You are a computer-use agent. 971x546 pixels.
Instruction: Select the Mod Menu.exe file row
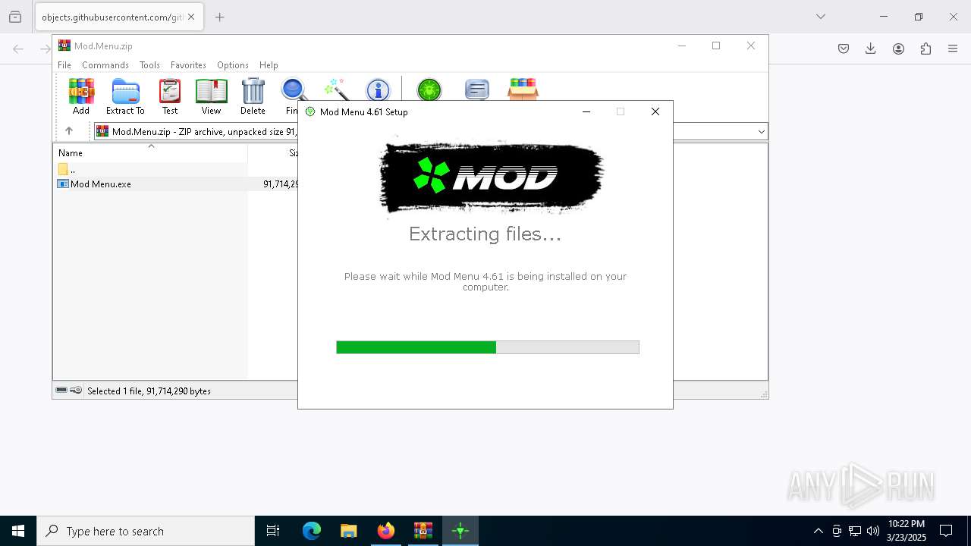tap(176, 184)
